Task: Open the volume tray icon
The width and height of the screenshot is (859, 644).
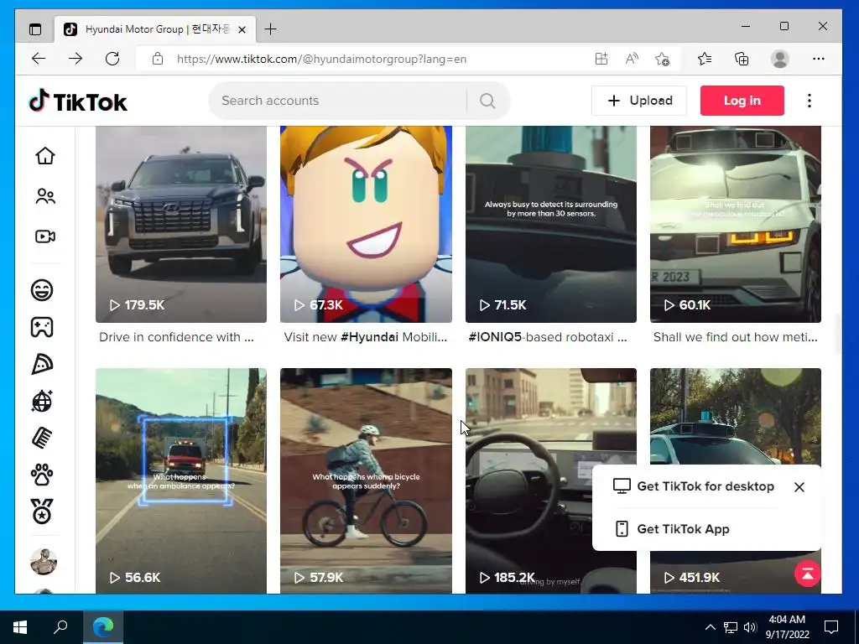Action: tap(750, 627)
